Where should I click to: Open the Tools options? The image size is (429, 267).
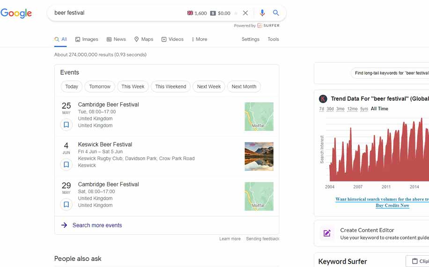click(273, 39)
